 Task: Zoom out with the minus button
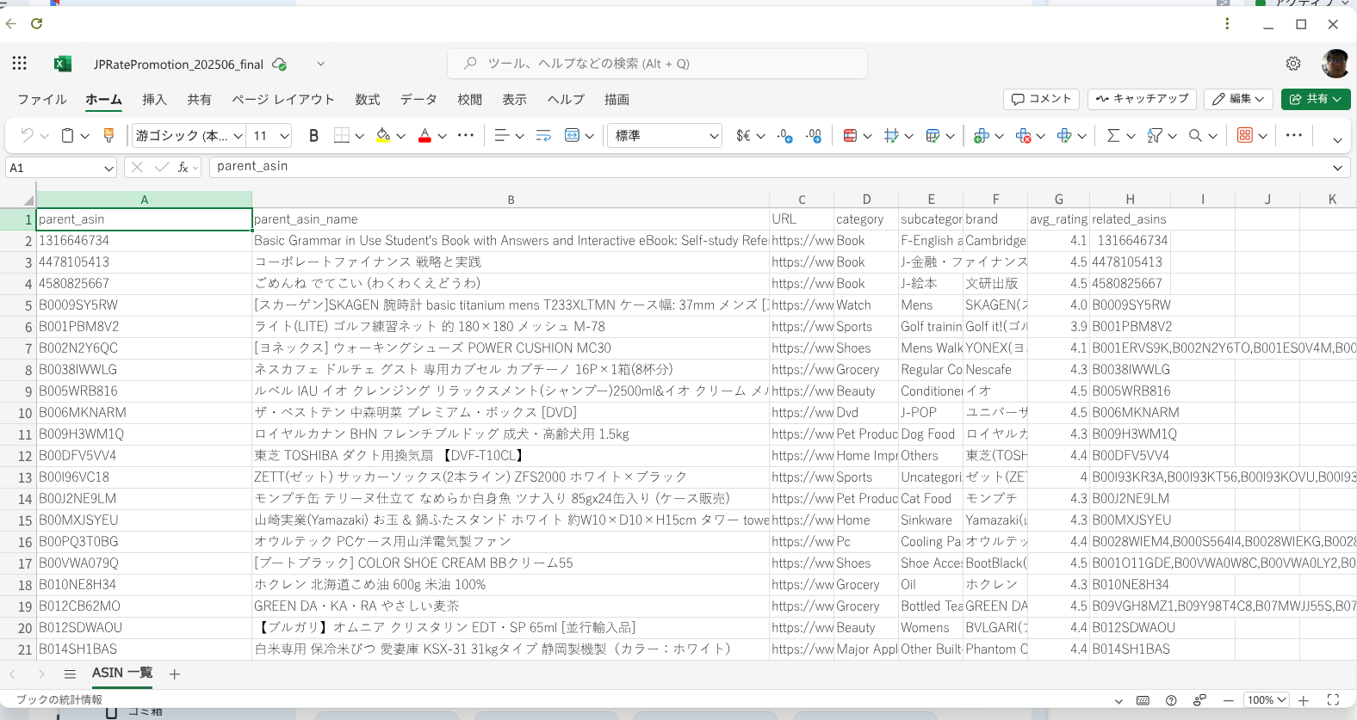tap(1228, 700)
